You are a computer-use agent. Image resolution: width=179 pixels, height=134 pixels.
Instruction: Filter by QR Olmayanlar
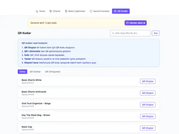point(53,72)
